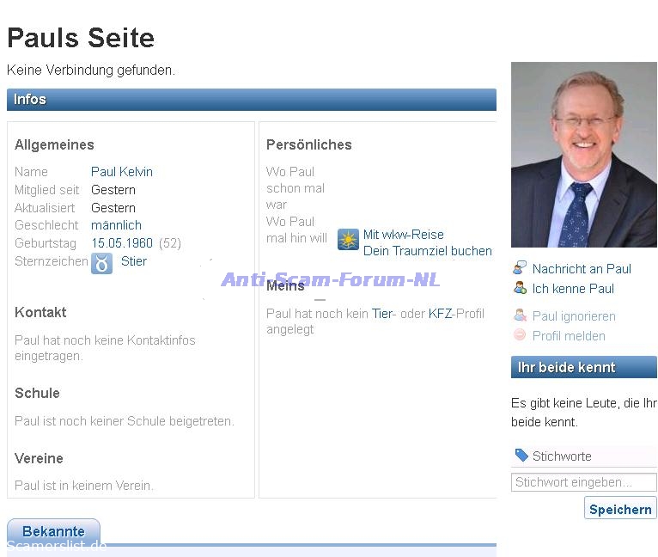This screenshot has height=557, width=658.
Task: Open the Stier zodiac link
Action: pos(134,261)
